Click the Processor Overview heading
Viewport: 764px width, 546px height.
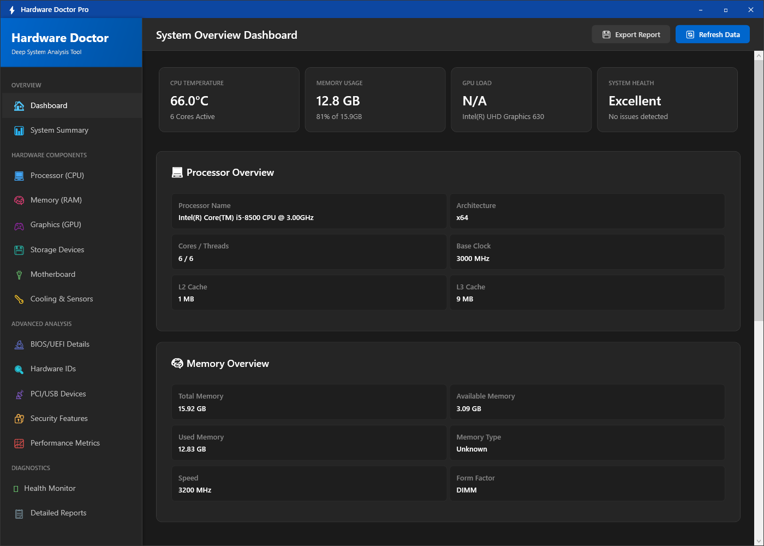[x=230, y=173]
